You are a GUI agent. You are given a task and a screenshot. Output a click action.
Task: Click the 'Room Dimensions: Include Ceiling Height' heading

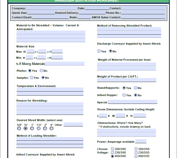pos(126,109)
